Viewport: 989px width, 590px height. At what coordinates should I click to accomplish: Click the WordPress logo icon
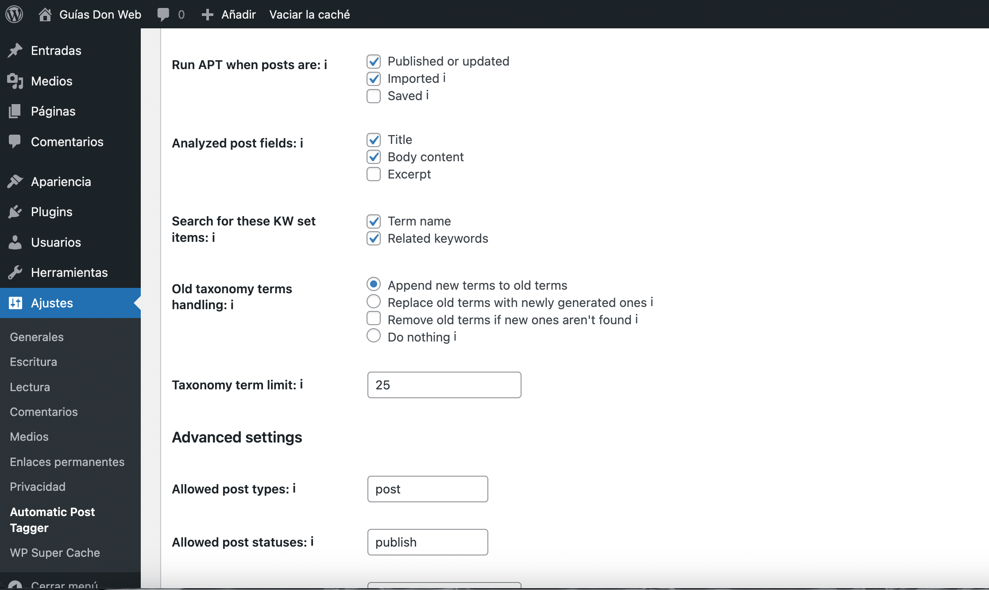(14, 14)
